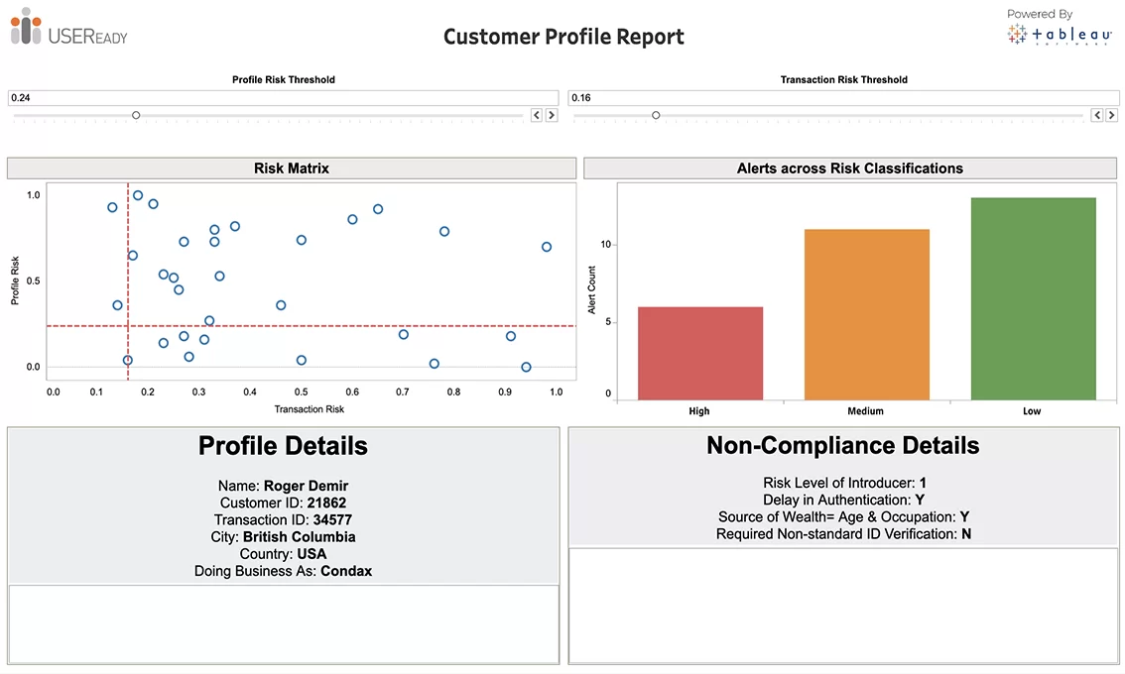This screenshot has width=1125, height=674.
Task: Click the Risk Matrix panel title
Action: pyautogui.click(x=292, y=168)
